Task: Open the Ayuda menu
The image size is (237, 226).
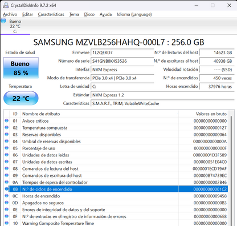Action: click(105, 14)
